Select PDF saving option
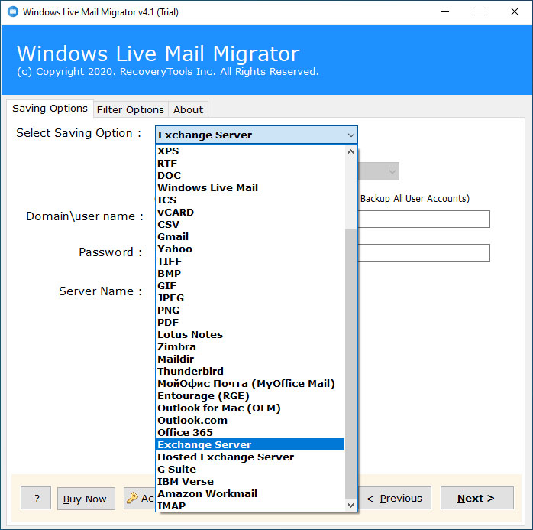Image resolution: width=533 pixels, height=530 pixels. pos(250,323)
